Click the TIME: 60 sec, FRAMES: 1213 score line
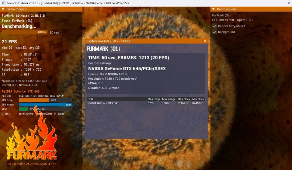 pos(128,58)
